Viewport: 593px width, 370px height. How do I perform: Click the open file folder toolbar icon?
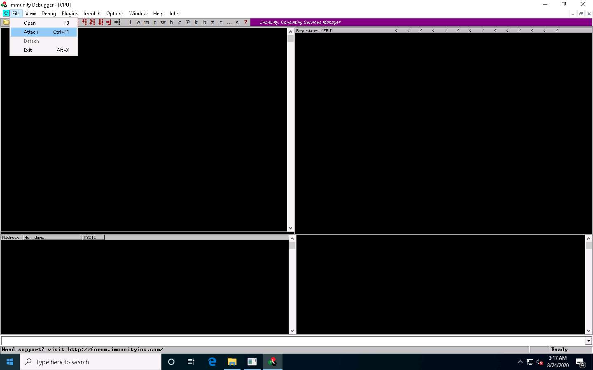point(6,22)
